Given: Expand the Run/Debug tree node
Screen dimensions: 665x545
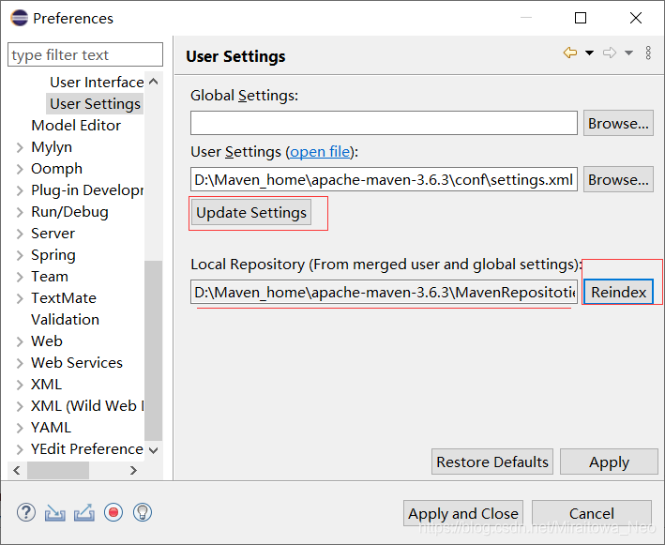Looking at the screenshot, I should tap(20, 212).
